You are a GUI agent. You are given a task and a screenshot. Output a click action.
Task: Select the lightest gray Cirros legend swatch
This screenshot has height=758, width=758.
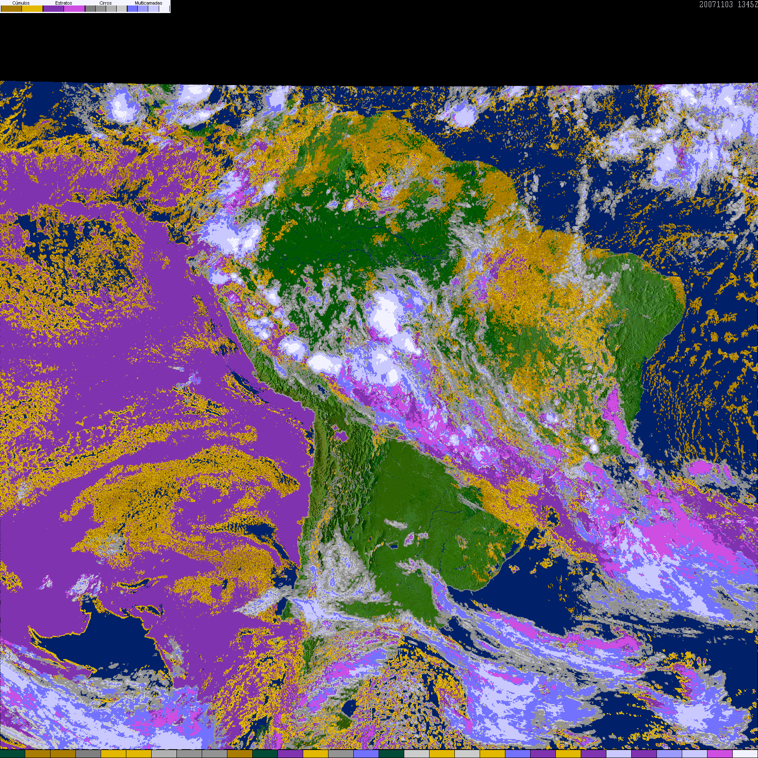121,9
